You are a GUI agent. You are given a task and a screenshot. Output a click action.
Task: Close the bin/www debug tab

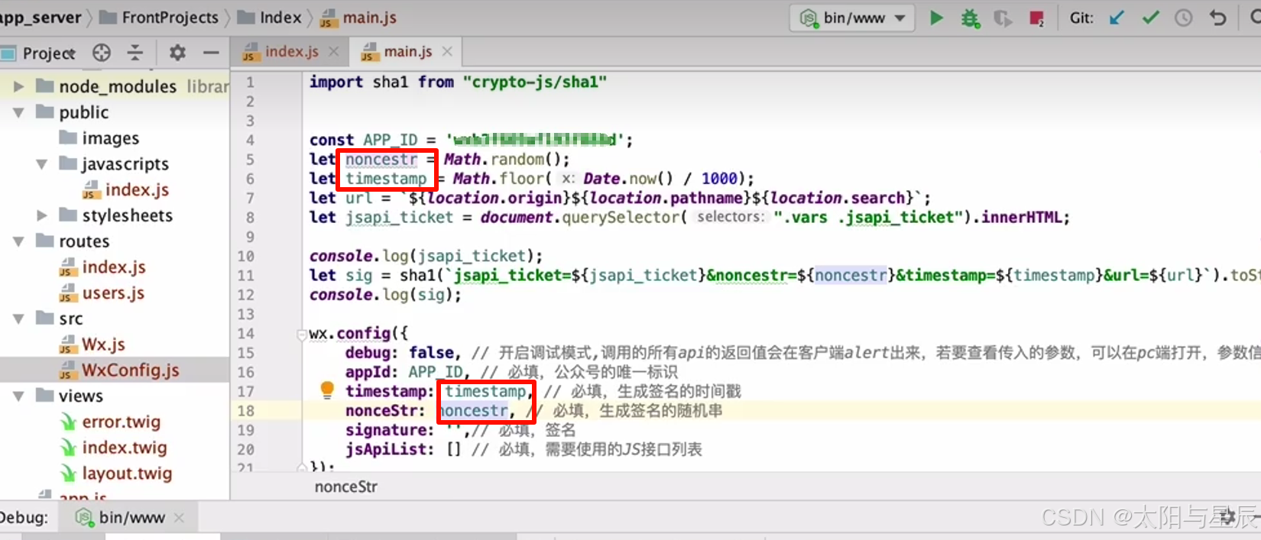click(x=179, y=518)
